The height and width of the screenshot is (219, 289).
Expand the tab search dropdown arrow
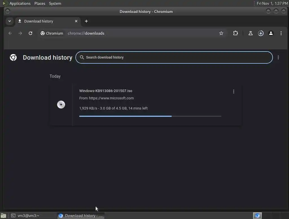click(10, 21)
